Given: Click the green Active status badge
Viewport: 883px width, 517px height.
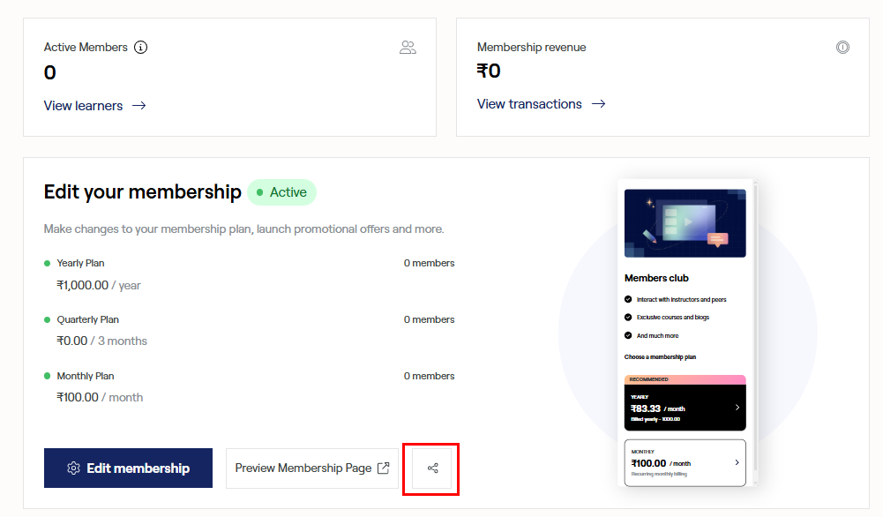Looking at the screenshot, I should coord(281,192).
